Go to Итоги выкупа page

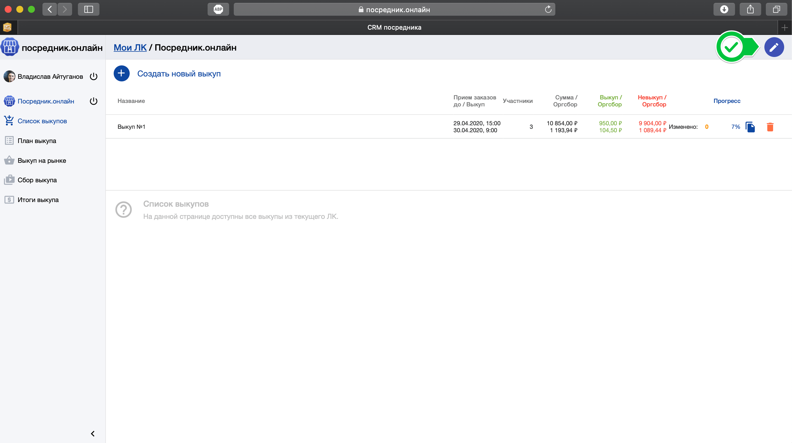[38, 200]
